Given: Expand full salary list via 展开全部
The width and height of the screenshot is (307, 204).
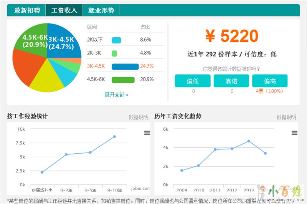Looking at the screenshot, I should pyautogui.click(x=116, y=95).
